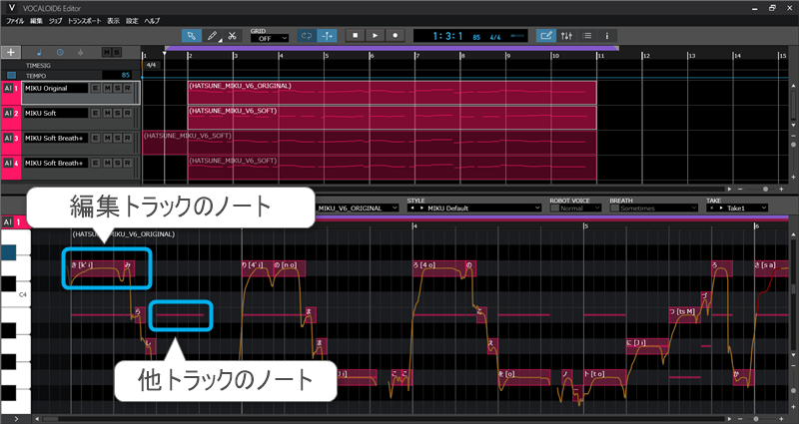
Task: Start playback with the play button
Action: click(x=376, y=36)
